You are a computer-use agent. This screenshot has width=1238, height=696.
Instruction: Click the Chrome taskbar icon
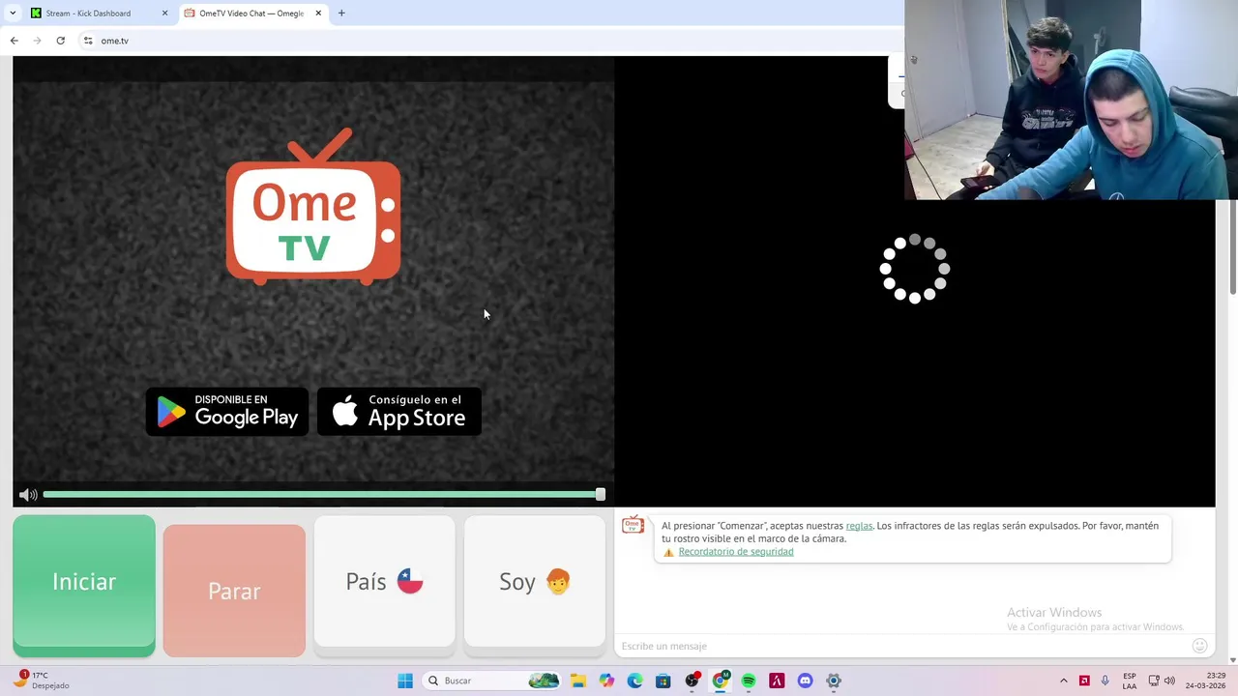tap(720, 681)
